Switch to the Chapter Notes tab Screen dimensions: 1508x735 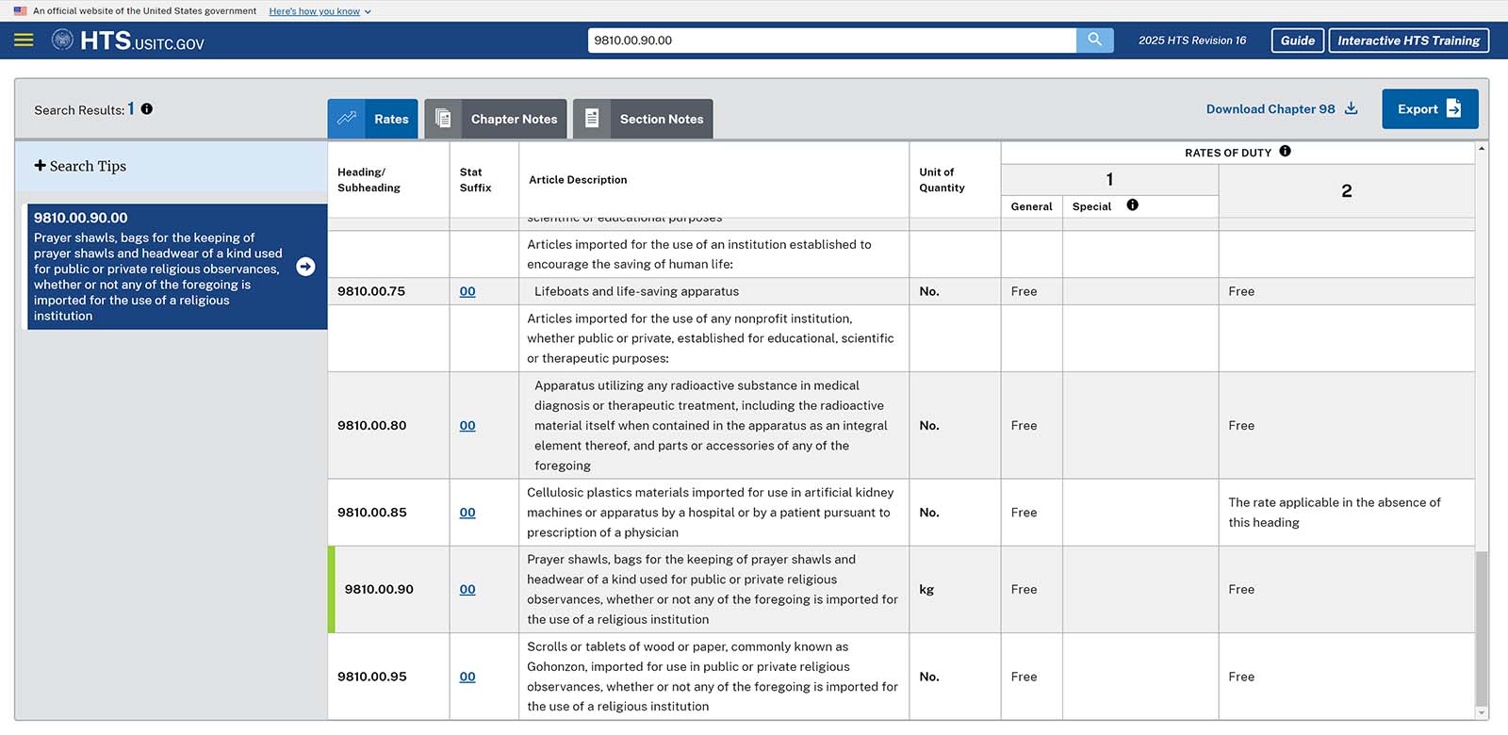pyautogui.click(x=496, y=119)
